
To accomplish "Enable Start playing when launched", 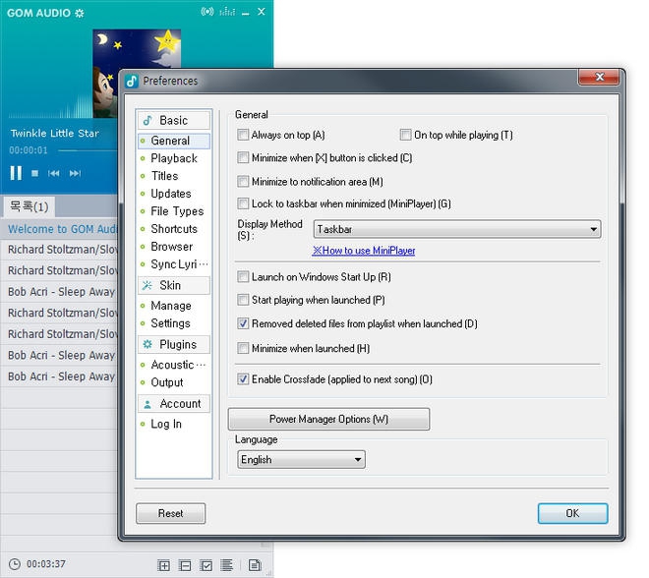I will (x=243, y=300).
